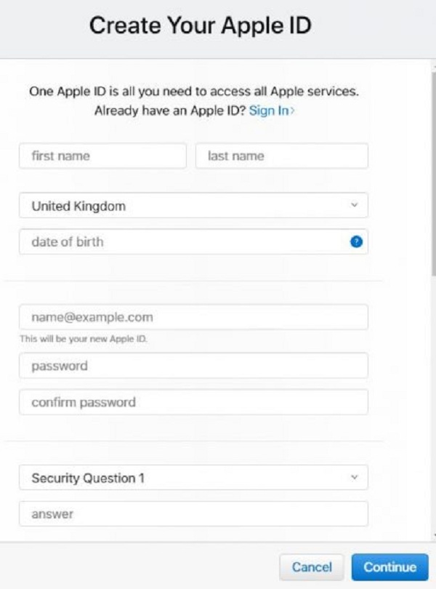This screenshot has height=589, width=436.
Task: Click the chevron arrow on Security Question 1
Action: [354, 477]
